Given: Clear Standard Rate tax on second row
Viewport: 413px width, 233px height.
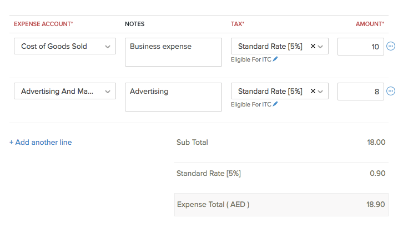Looking at the screenshot, I should click(x=313, y=91).
